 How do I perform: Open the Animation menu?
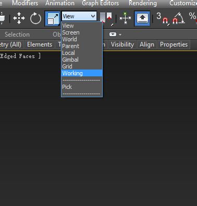(60, 3)
